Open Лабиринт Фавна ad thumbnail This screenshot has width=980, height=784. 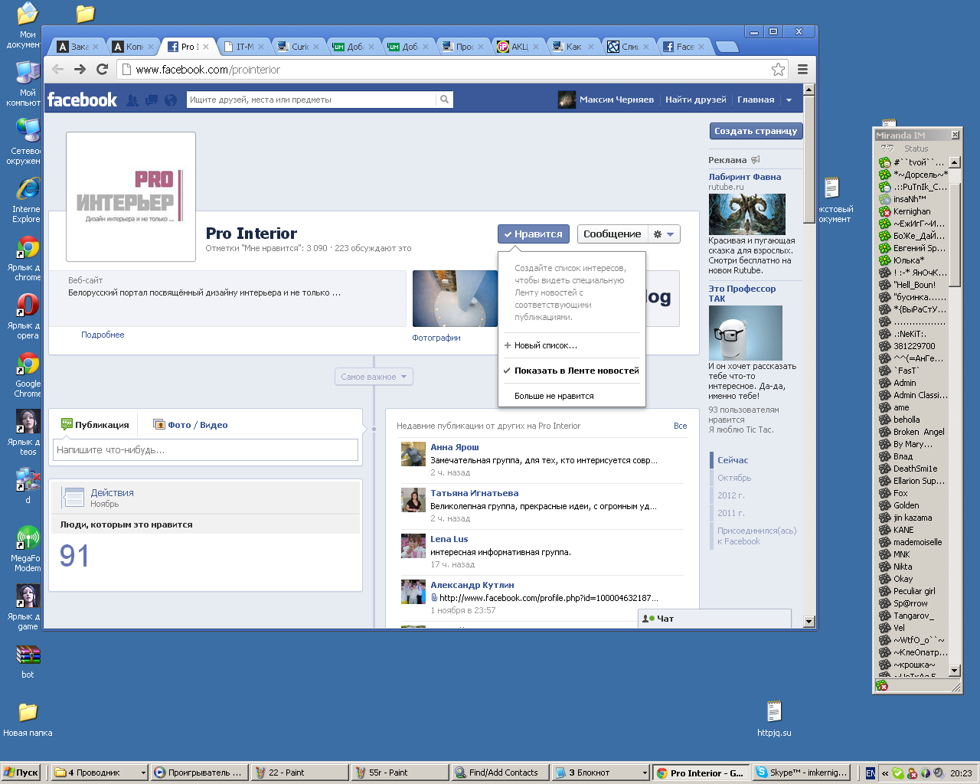click(x=746, y=214)
